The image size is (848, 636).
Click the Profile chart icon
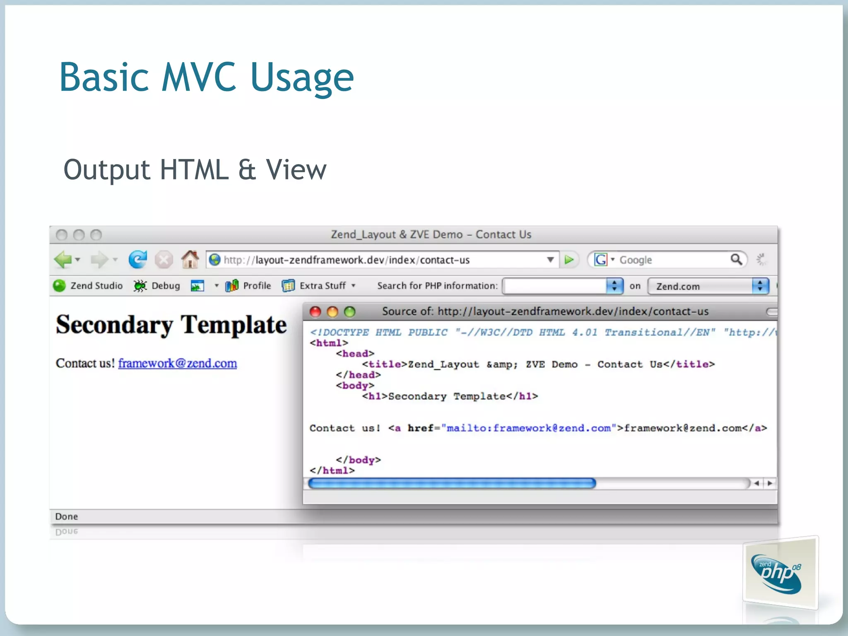(232, 285)
